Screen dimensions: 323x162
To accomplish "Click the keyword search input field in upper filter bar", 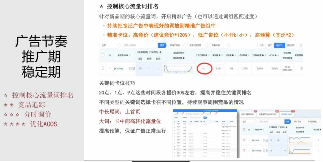I will tap(140, 45).
